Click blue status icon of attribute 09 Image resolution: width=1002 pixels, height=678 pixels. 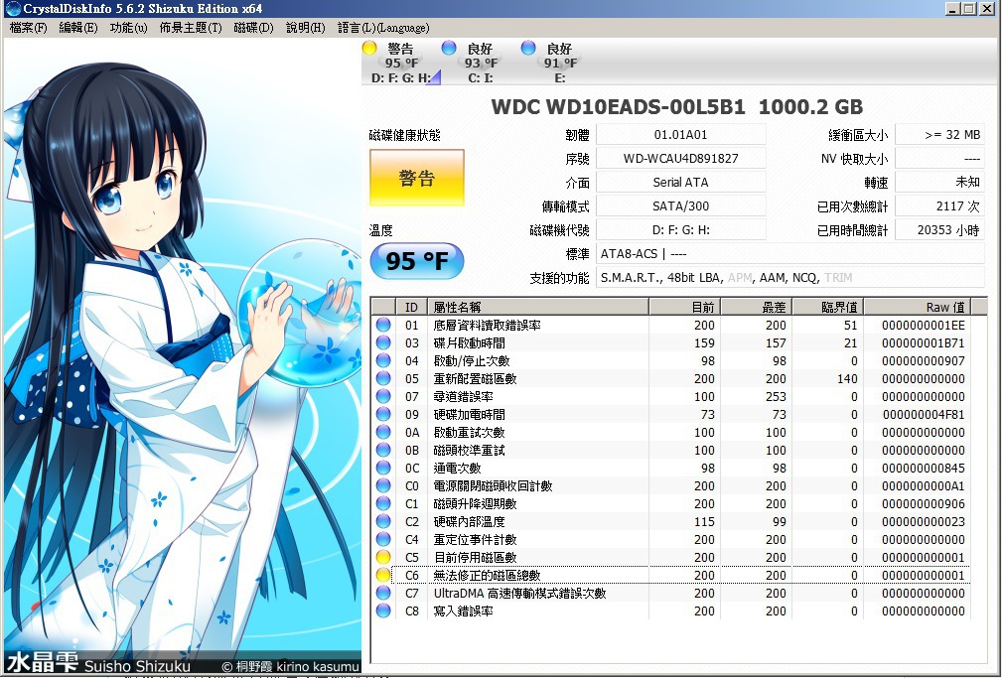pos(383,414)
